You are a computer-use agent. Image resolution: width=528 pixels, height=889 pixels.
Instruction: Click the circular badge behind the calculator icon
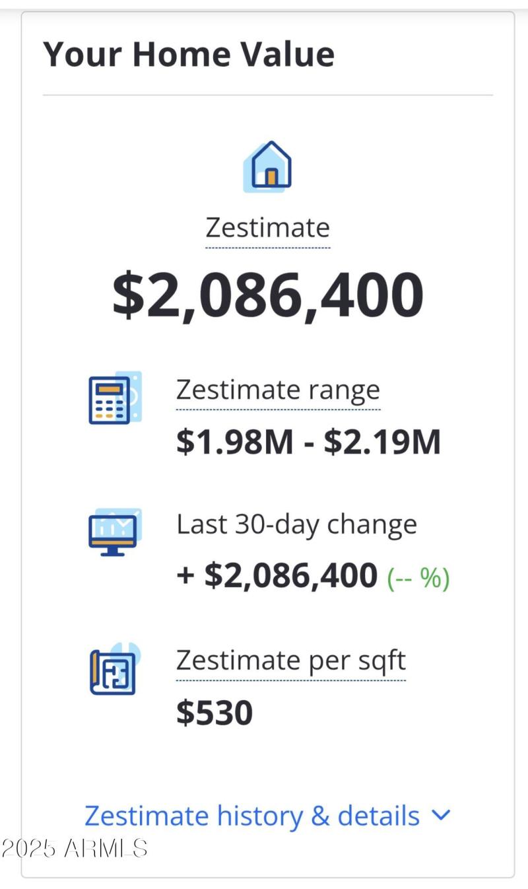point(132,396)
